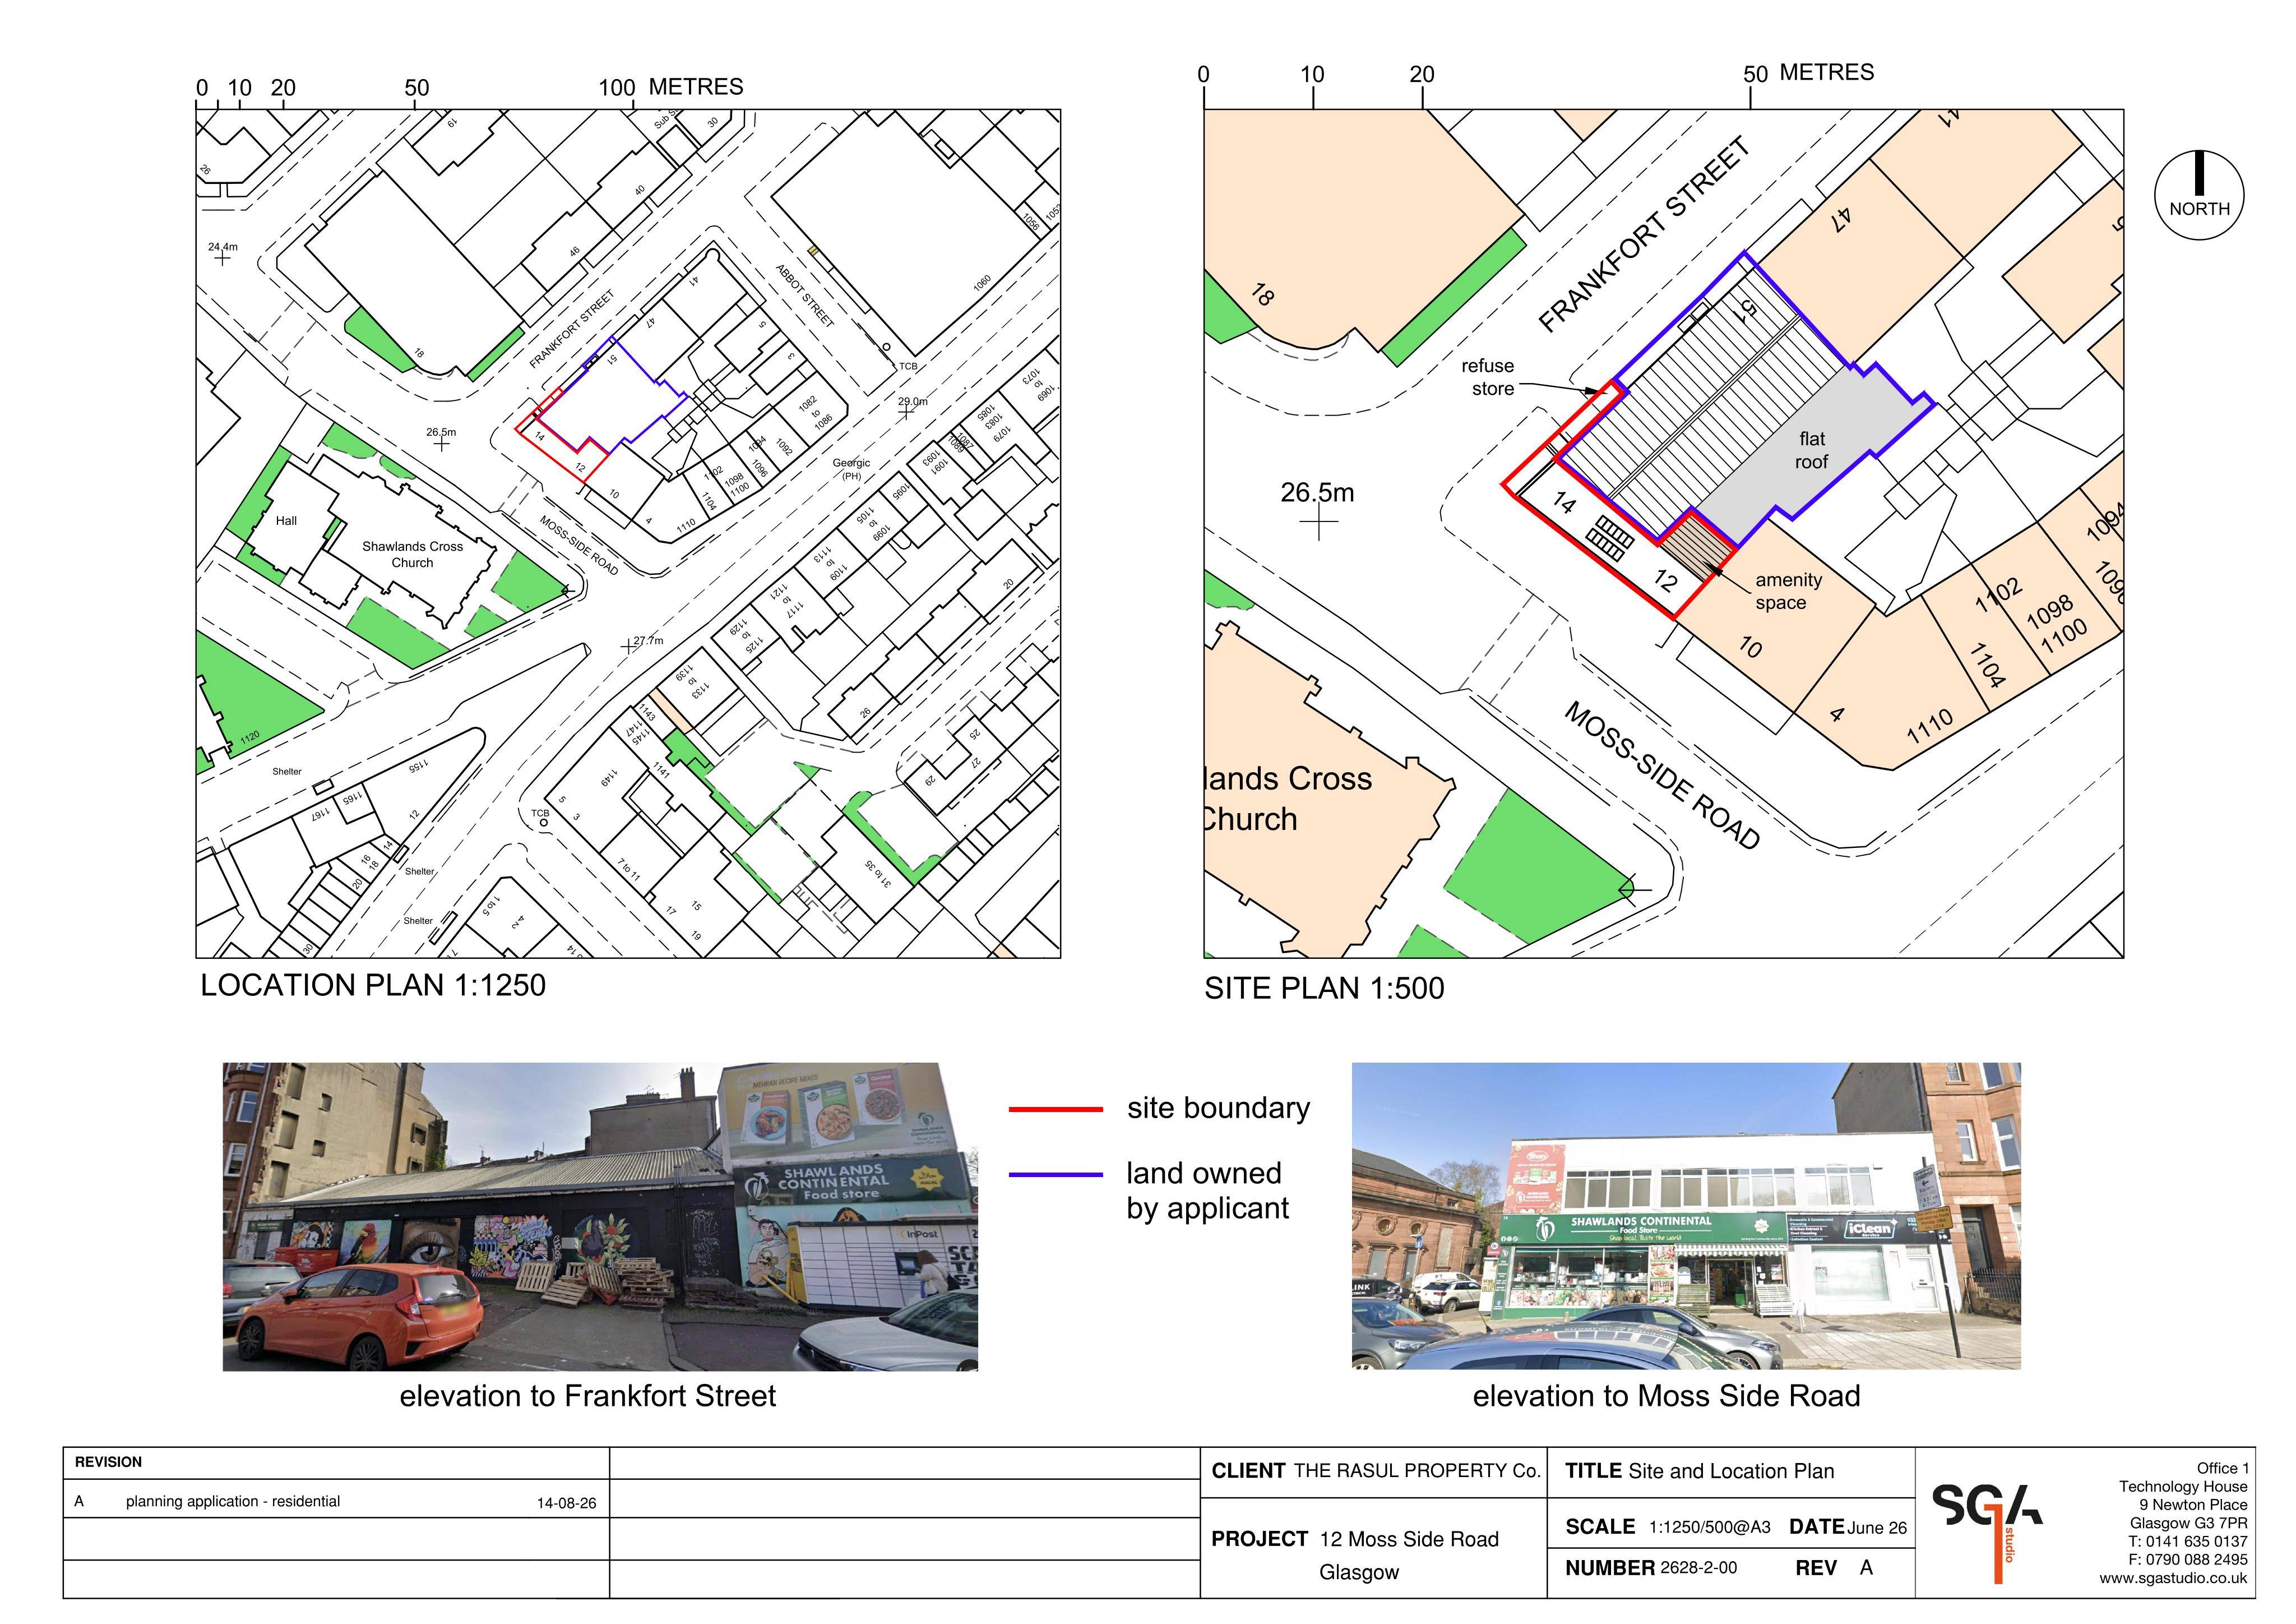The width and height of the screenshot is (2296, 1624).
Task: Click the drawing NUMBER '2628-2-00'
Action: 1698,1568
